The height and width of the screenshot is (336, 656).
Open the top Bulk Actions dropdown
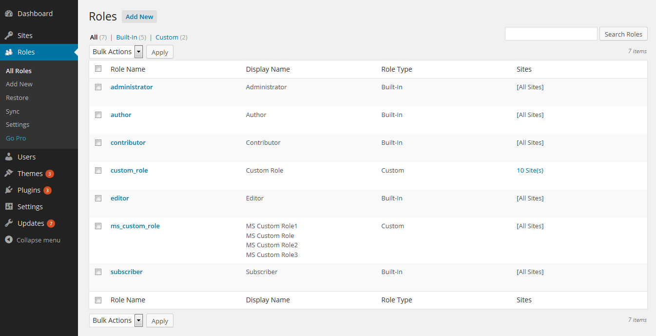(113, 51)
